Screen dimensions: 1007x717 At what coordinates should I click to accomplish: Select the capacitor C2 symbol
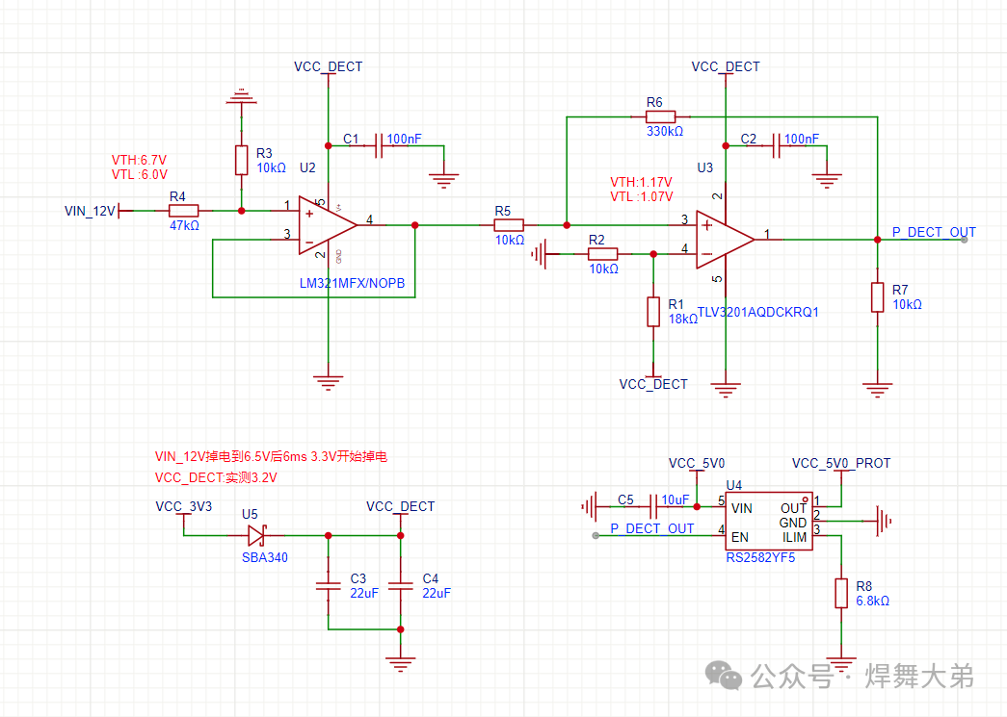pyautogui.click(x=777, y=145)
